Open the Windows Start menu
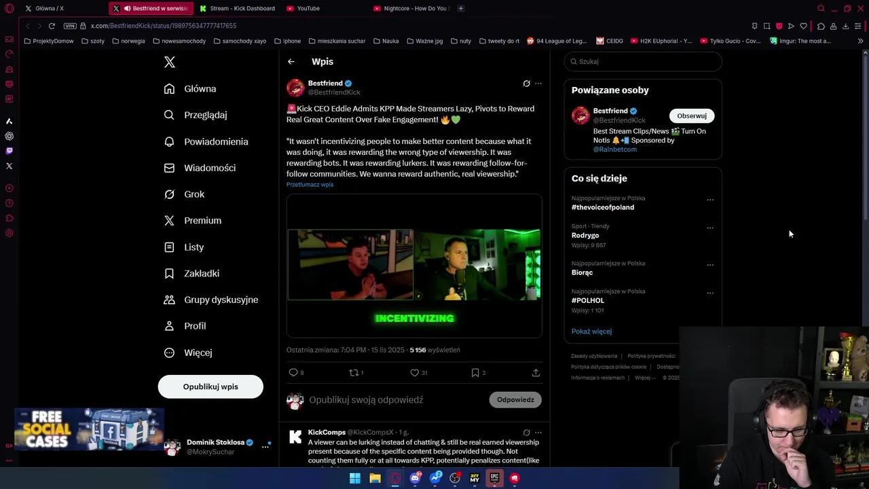This screenshot has height=489, width=869. [x=355, y=478]
